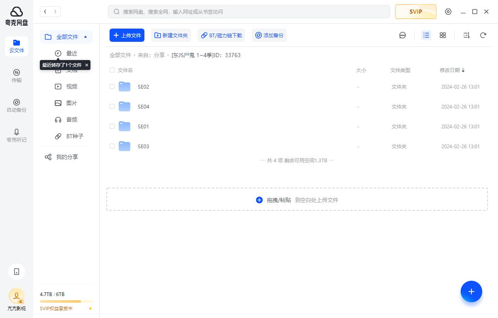The width and height of the screenshot is (498, 318).
Task: Switch to grid view layout
Action: tap(442, 35)
